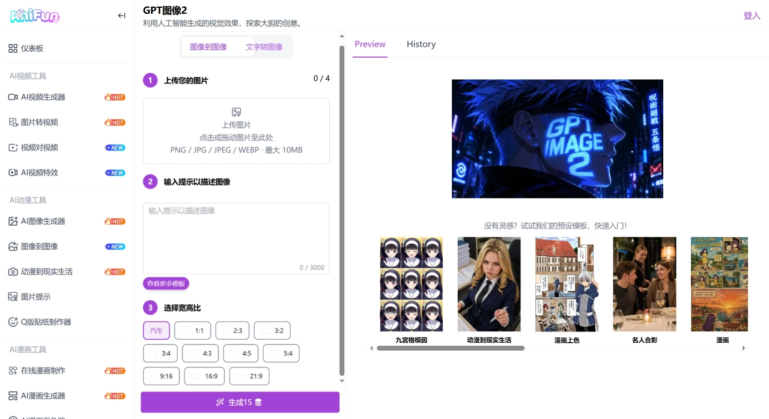This screenshot has height=419, width=769.
Task: Click the upload image icon in dropzone
Action: tap(236, 112)
